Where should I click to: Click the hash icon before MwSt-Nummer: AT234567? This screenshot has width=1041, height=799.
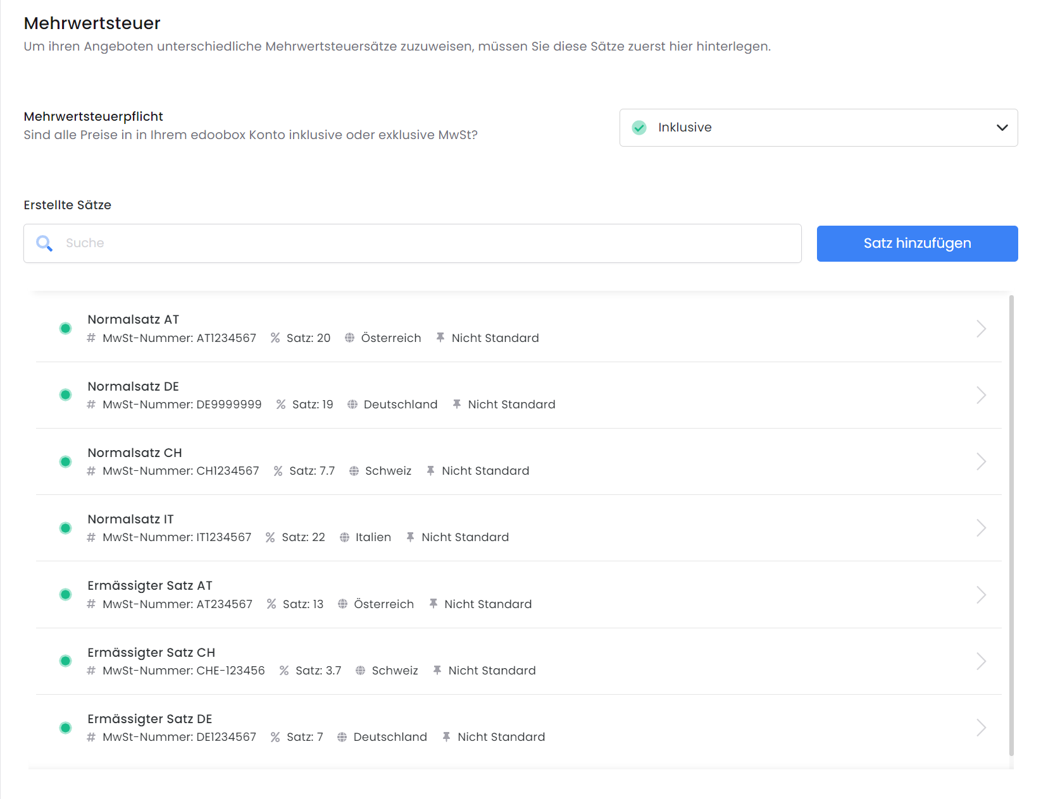pyautogui.click(x=91, y=604)
